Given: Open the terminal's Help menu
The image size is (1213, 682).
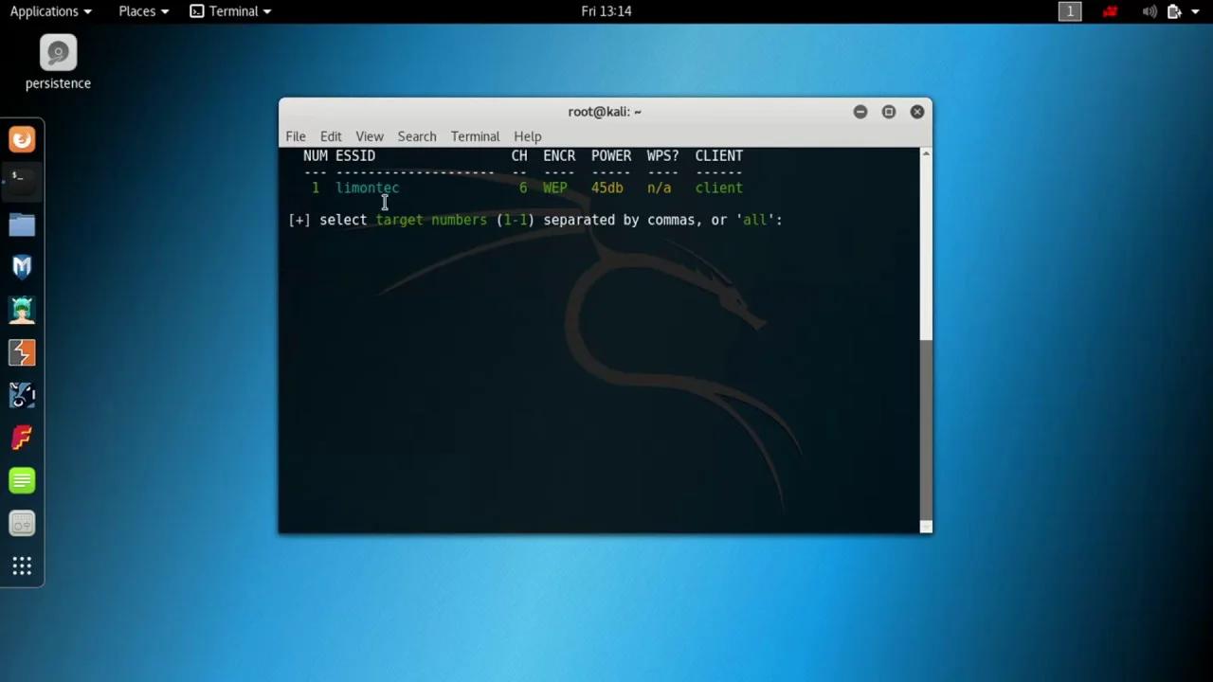Looking at the screenshot, I should click(527, 136).
